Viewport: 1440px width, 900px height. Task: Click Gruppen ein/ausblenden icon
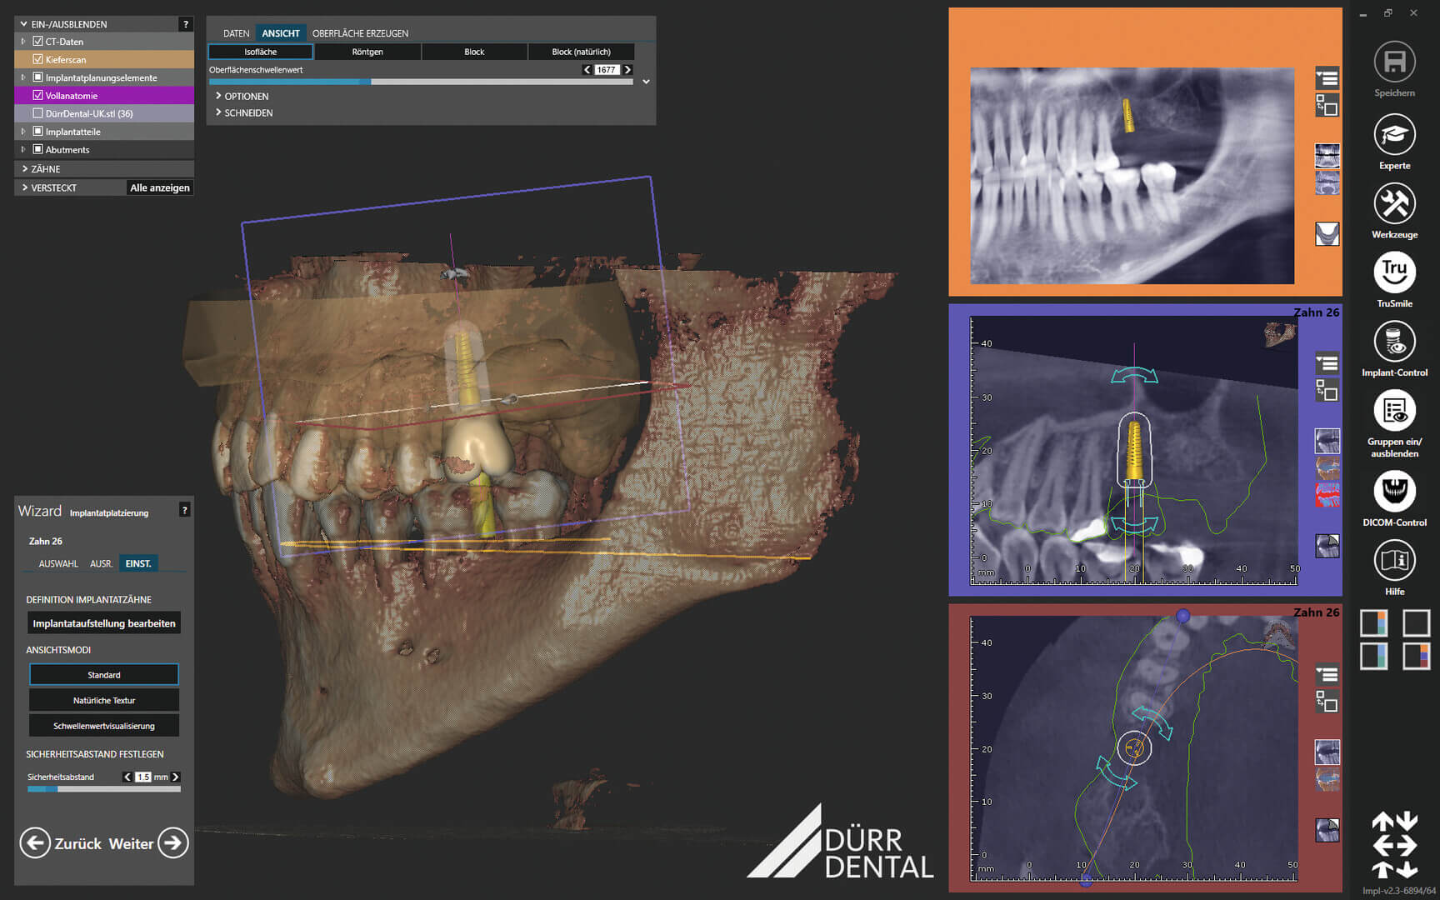(x=1394, y=411)
